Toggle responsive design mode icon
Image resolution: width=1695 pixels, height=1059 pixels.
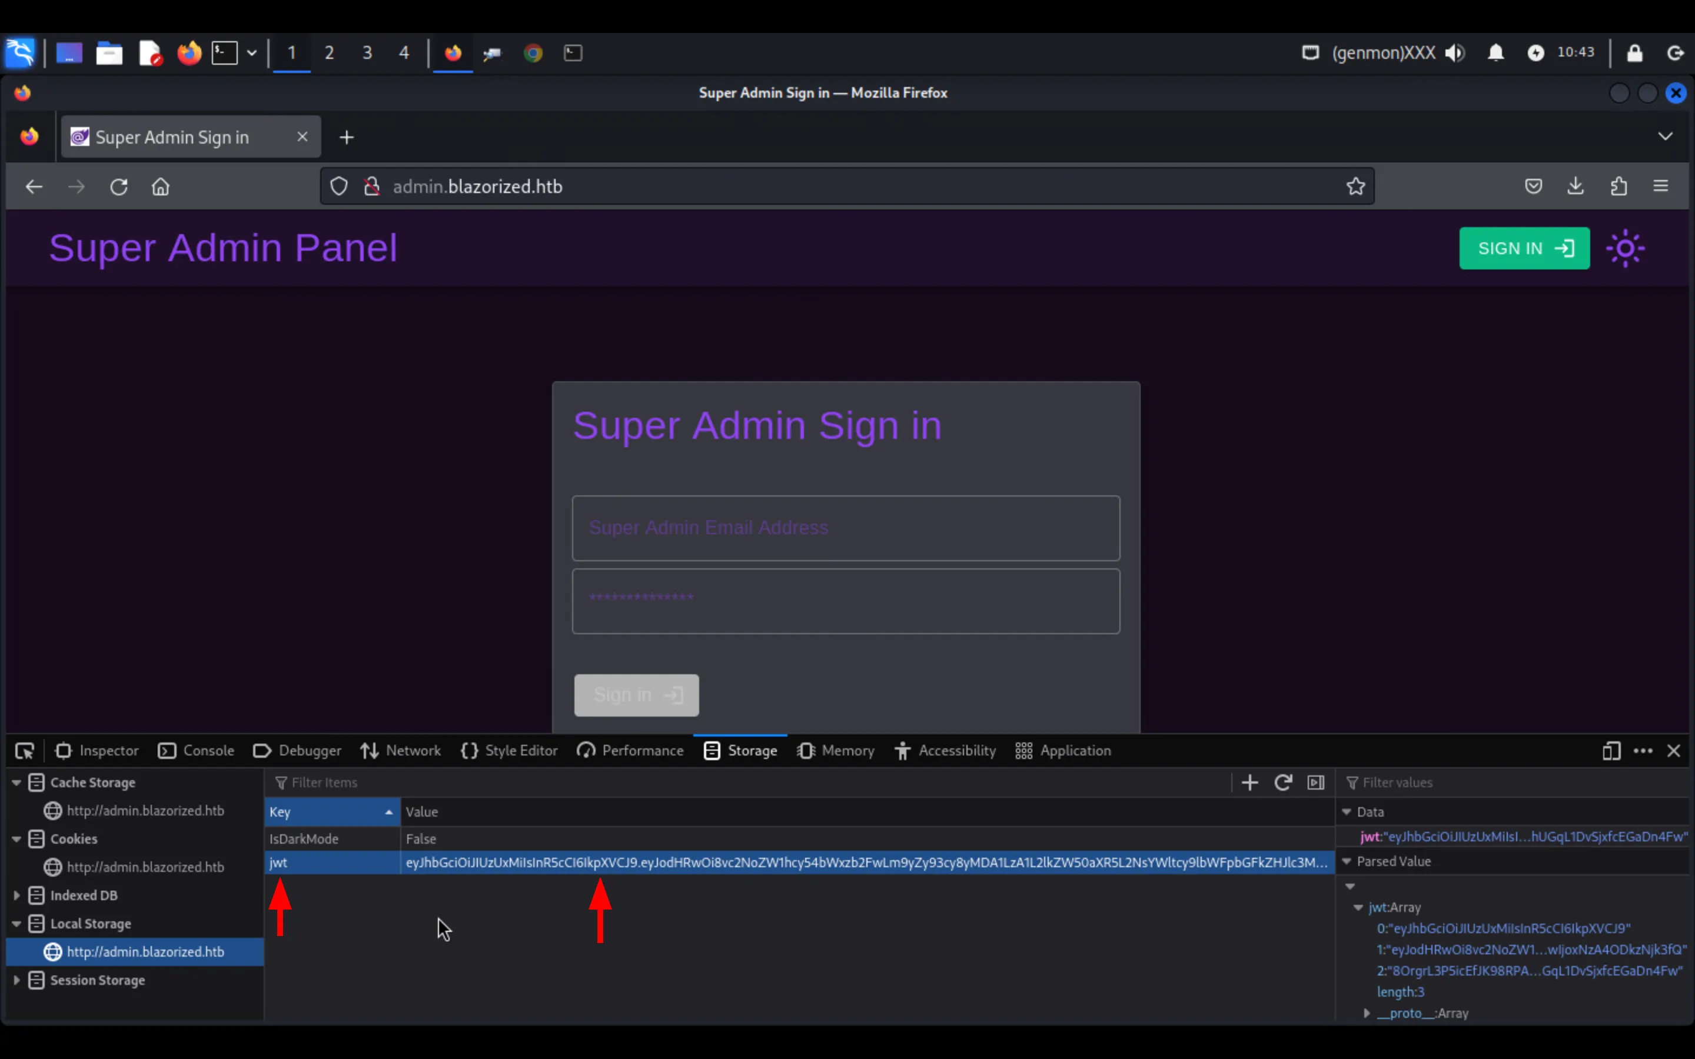pyautogui.click(x=1611, y=751)
